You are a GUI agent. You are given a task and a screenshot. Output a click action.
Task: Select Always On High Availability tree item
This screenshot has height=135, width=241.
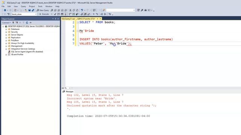(23, 43)
